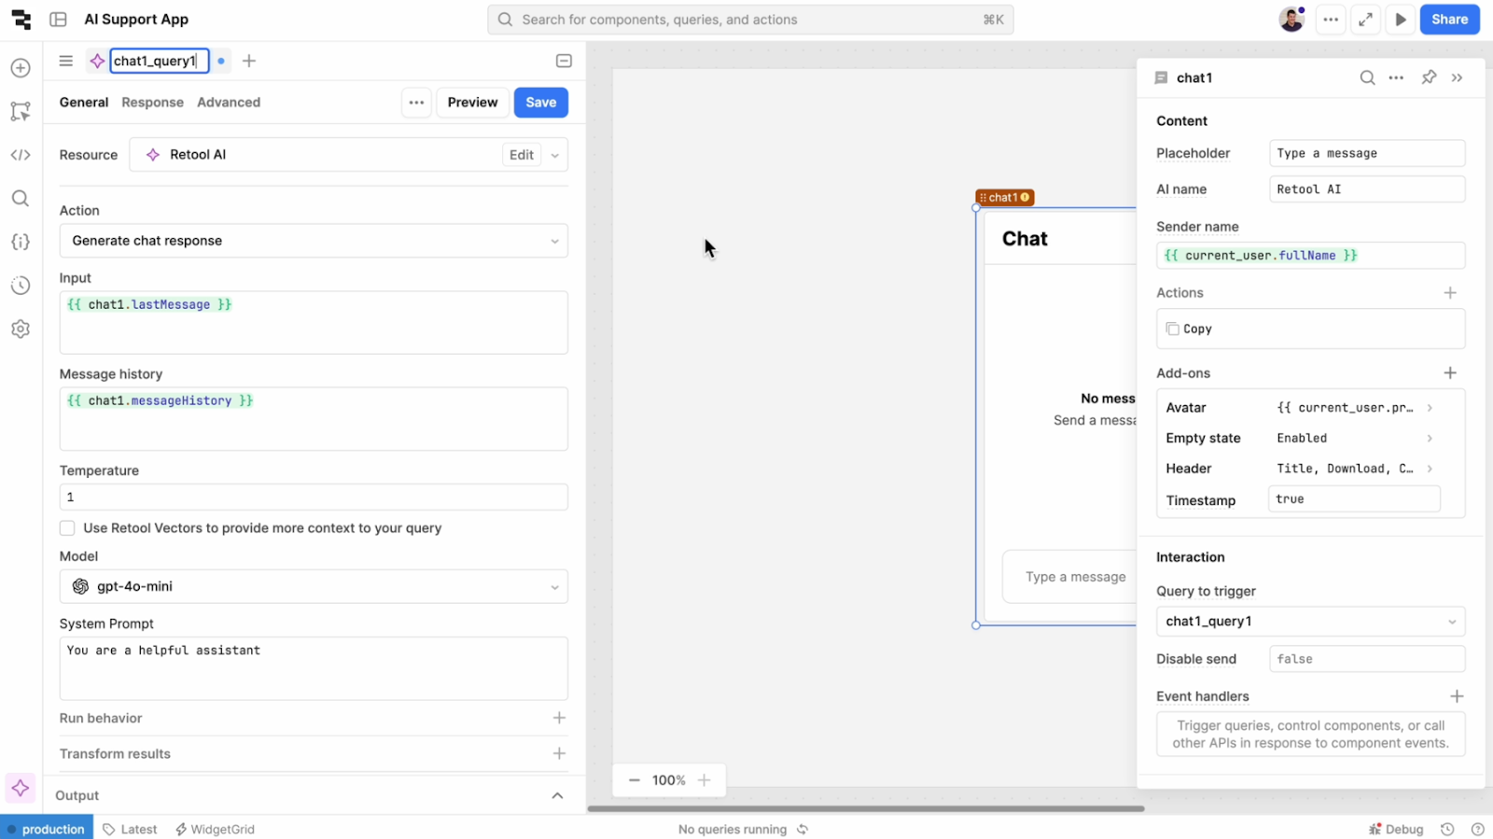Add an Event handler plus icon
This screenshot has height=839, width=1493.
click(x=1457, y=696)
